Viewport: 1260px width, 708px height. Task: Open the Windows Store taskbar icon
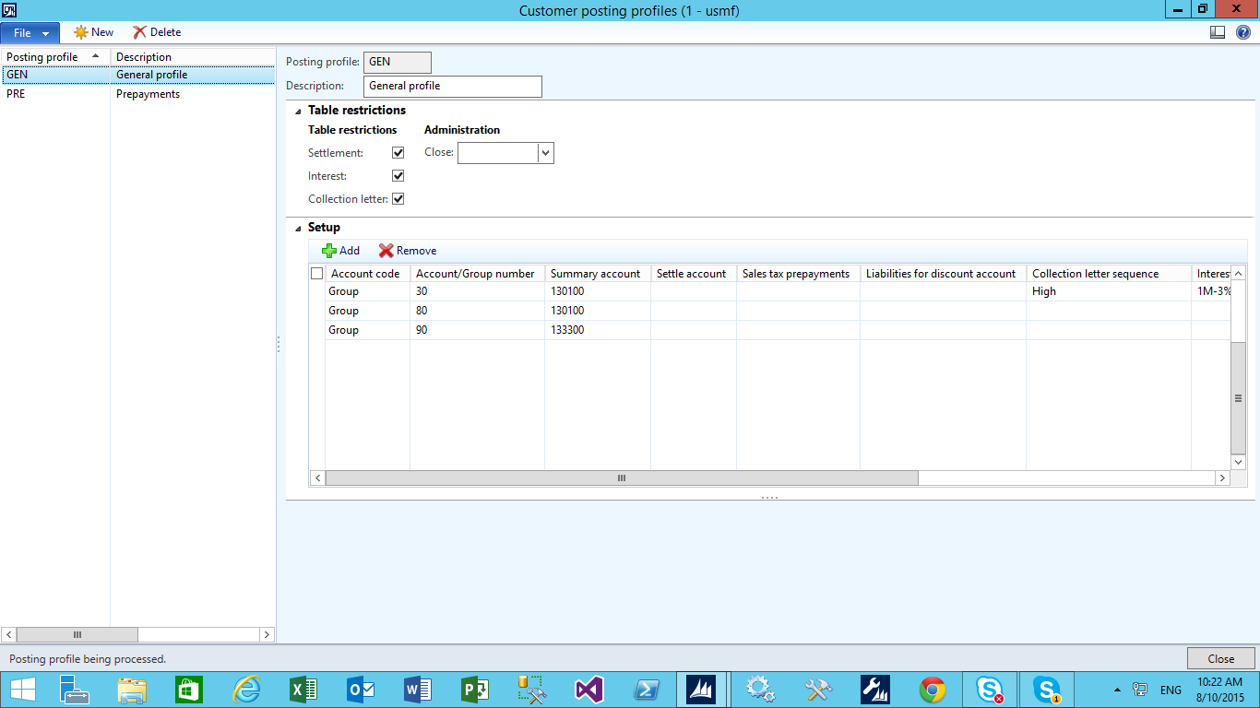tap(189, 690)
